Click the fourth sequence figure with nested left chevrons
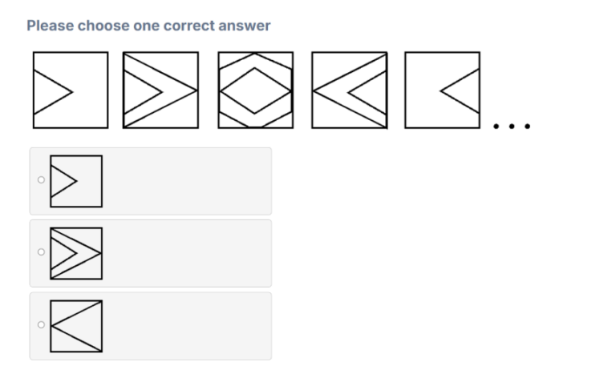616x386 pixels. [350, 90]
